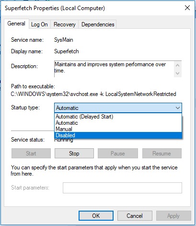Click the Apply button
This screenshot has height=226, width=196.
point(173,215)
